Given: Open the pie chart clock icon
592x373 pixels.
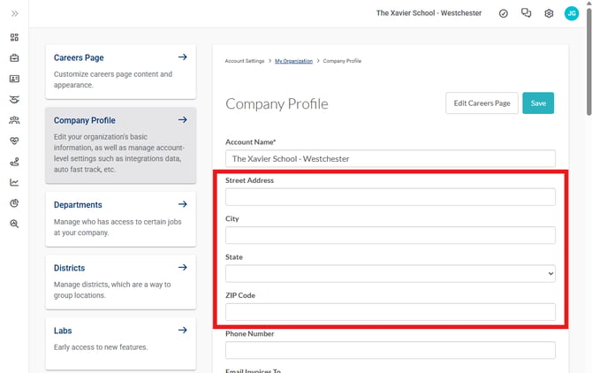Looking at the screenshot, I should click(x=14, y=203).
